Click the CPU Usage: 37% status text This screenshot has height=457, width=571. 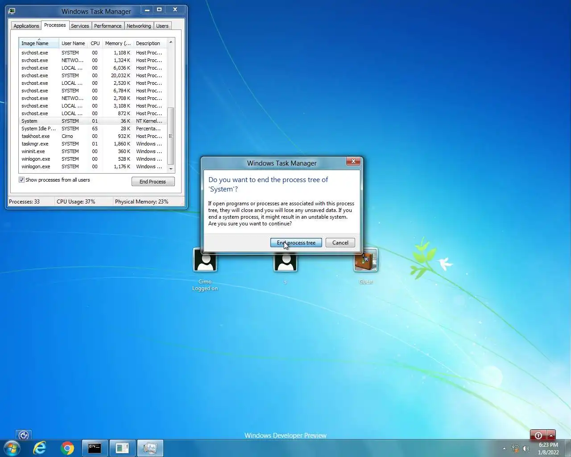point(76,202)
